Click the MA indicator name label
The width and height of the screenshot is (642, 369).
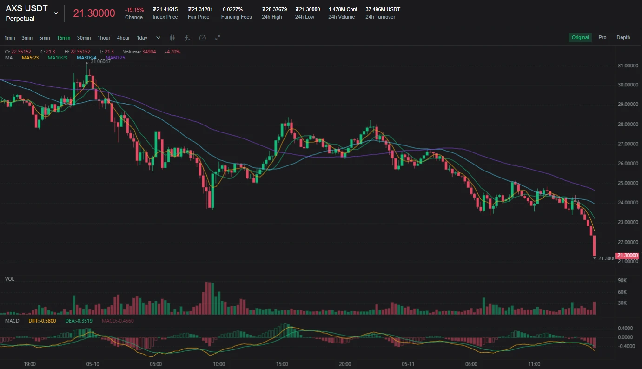coord(8,58)
